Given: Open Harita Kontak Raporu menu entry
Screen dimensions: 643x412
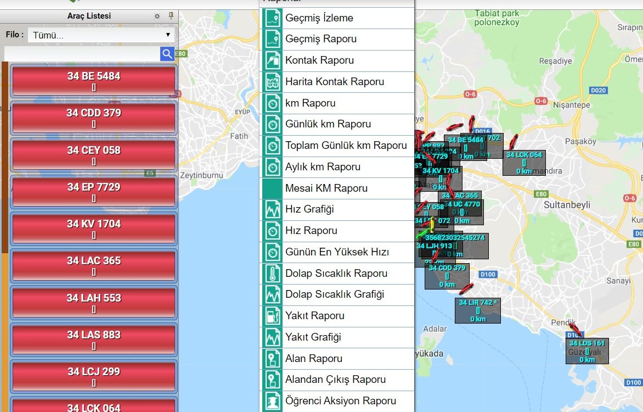Looking at the screenshot, I should point(337,82).
